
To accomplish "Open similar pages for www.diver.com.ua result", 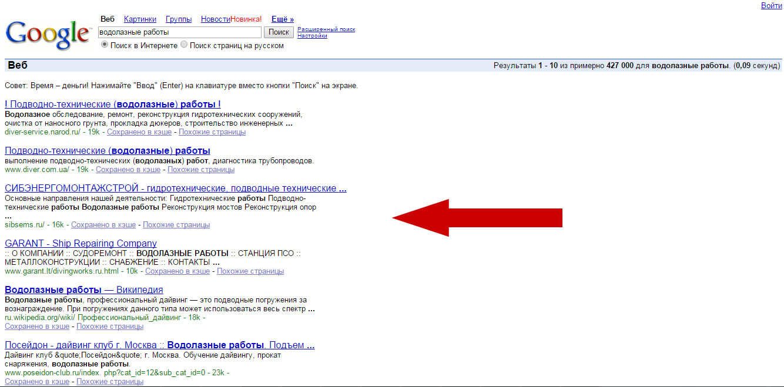I will tap(201, 170).
